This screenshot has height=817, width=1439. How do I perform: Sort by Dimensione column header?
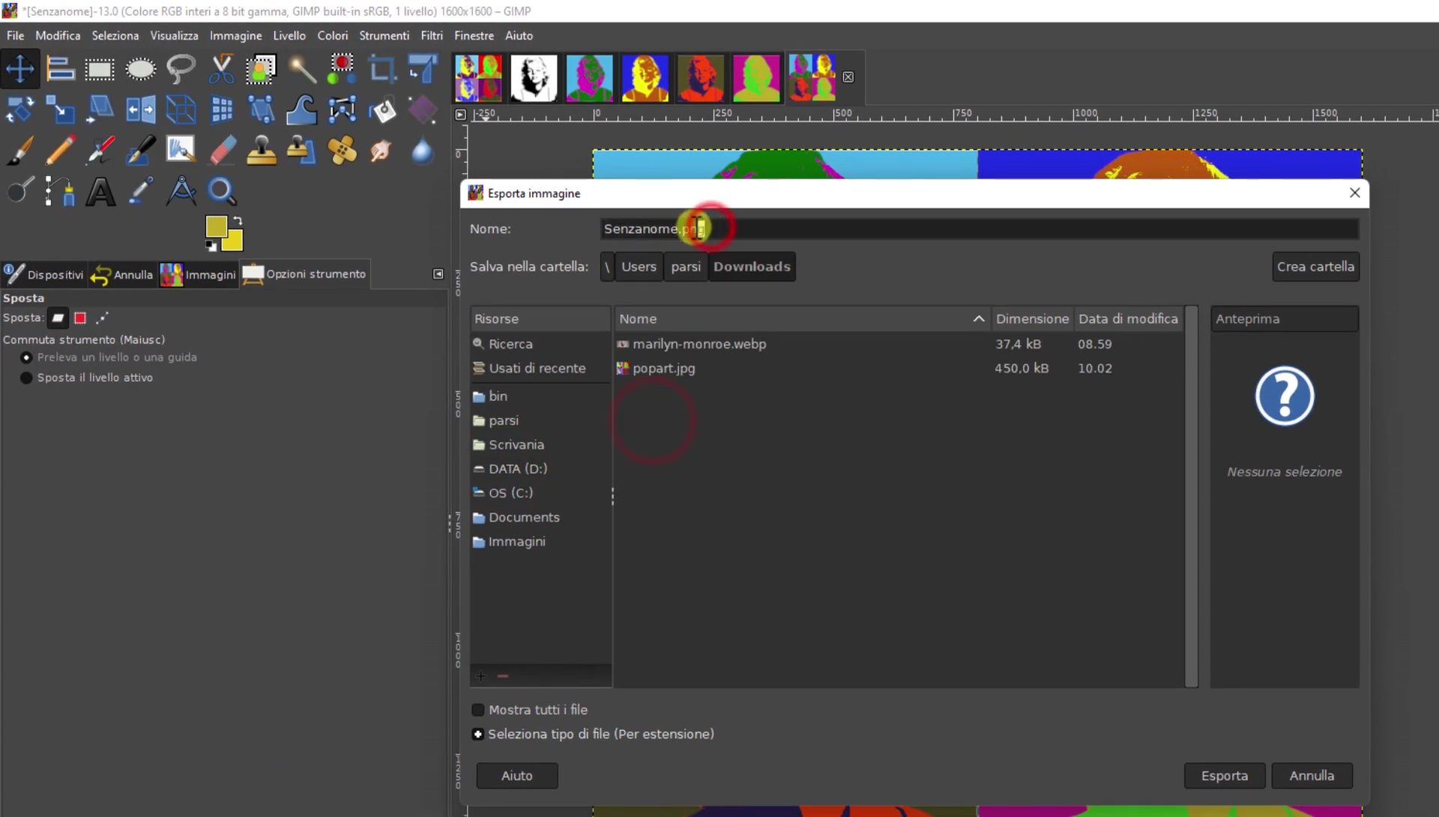point(1032,319)
